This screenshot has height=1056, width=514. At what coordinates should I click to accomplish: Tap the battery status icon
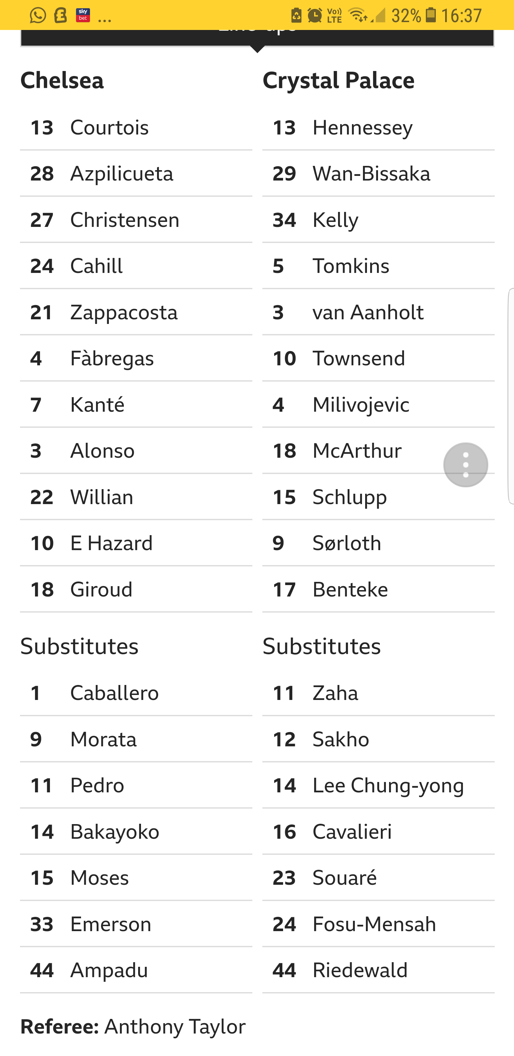pos(431,16)
